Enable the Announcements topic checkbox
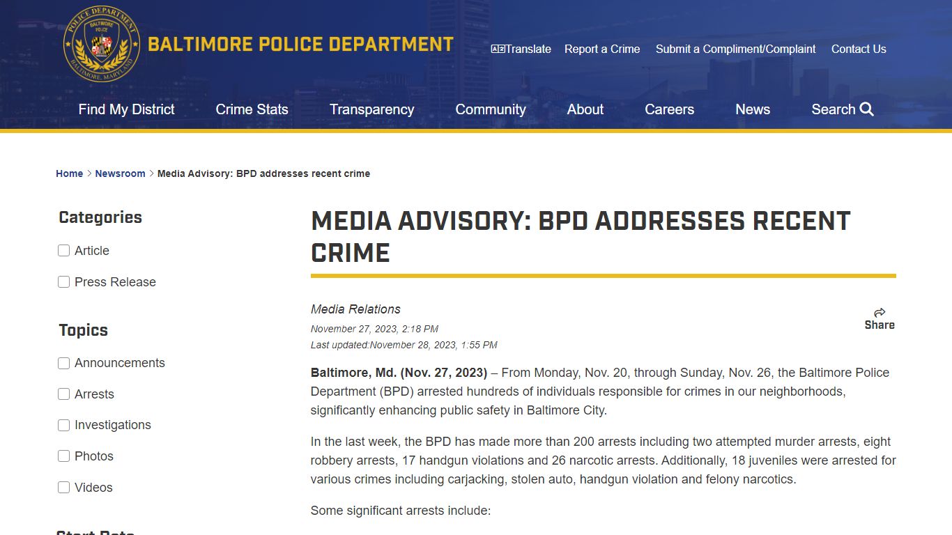Screen dimensions: 952x535 (63, 363)
